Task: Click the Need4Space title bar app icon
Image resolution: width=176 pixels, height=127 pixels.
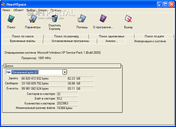Action: (x=3, y=4)
